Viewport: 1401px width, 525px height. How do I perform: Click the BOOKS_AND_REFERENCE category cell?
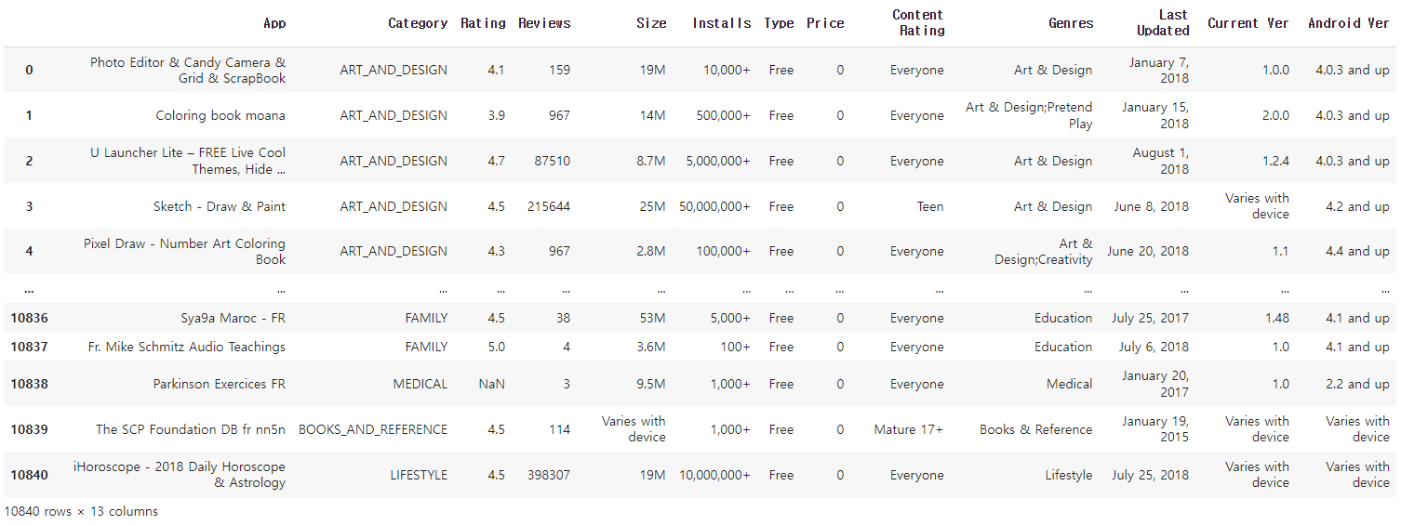coord(373,429)
